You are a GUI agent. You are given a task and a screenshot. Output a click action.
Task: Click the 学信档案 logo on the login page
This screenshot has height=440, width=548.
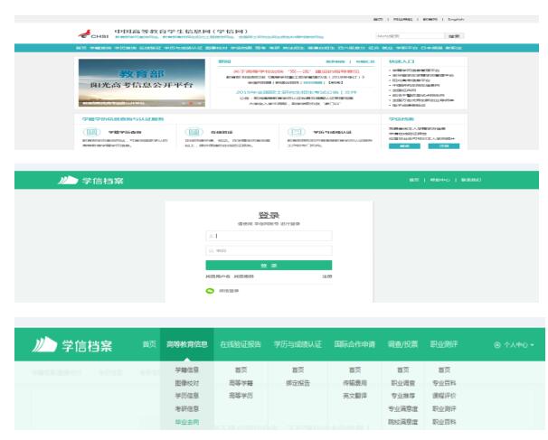(x=90, y=181)
